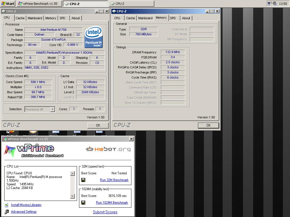Click the CAS# Latency value 2.5 clocks

tap(173, 62)
